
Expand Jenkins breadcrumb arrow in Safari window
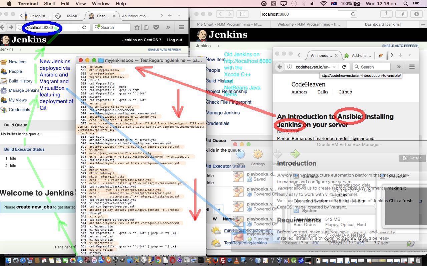point(219,46)
